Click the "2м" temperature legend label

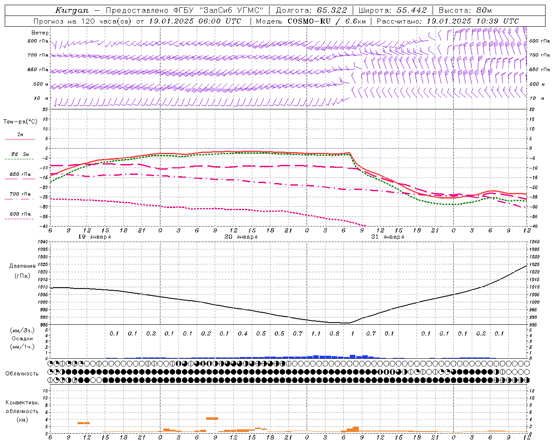(x=20, y=135)
